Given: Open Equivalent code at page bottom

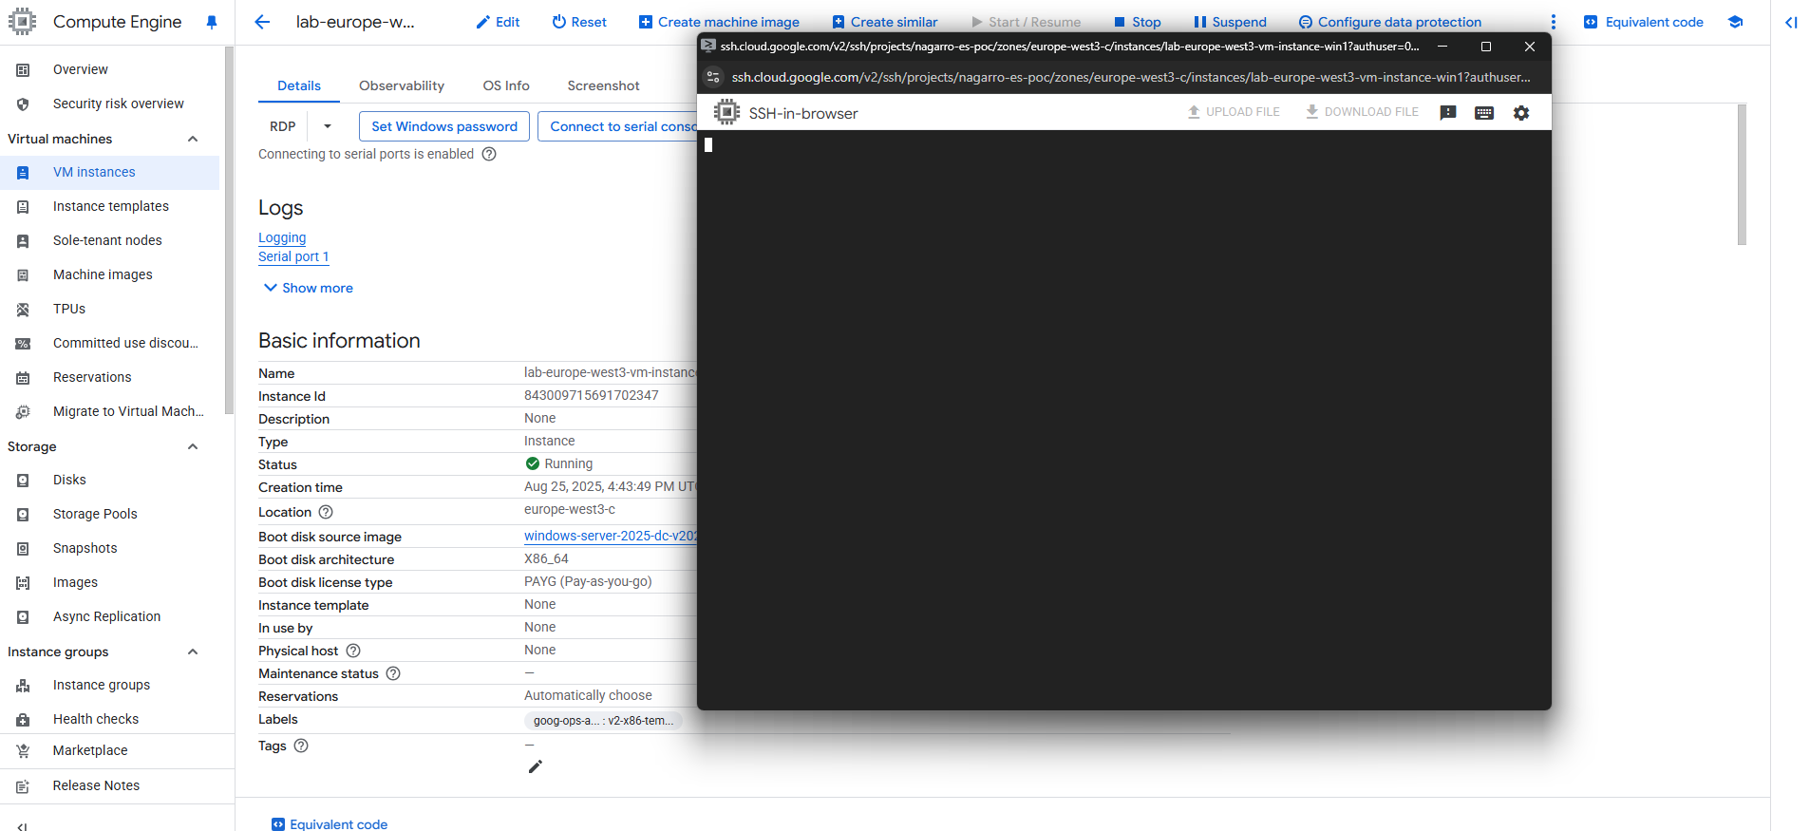Looking at the screenshot, I should point(330,823).
